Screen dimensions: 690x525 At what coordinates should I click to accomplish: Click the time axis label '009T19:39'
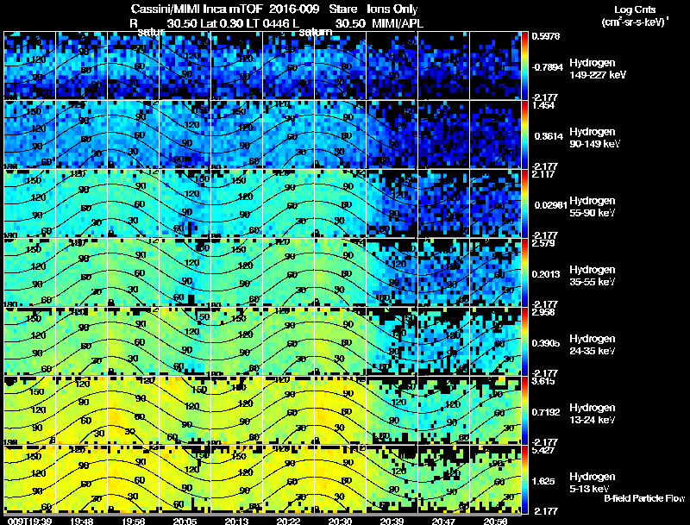click(x=29, y=521)
